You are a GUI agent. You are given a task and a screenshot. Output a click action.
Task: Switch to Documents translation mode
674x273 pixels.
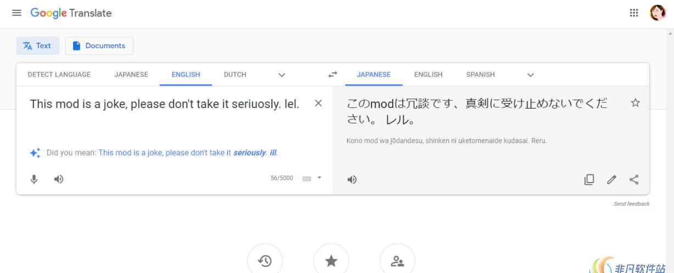(x=99, y=46)
